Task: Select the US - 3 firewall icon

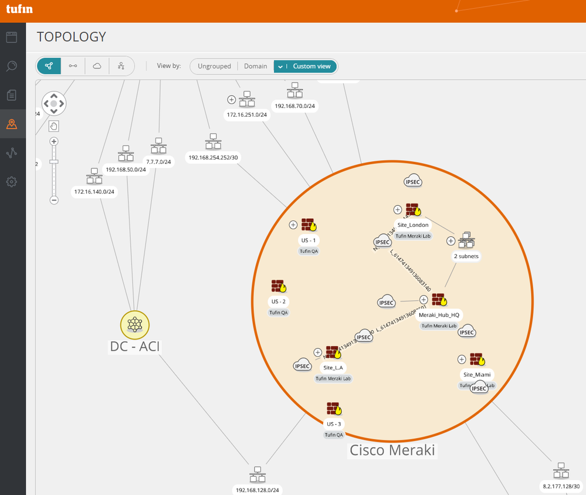Action: [334, 409]
